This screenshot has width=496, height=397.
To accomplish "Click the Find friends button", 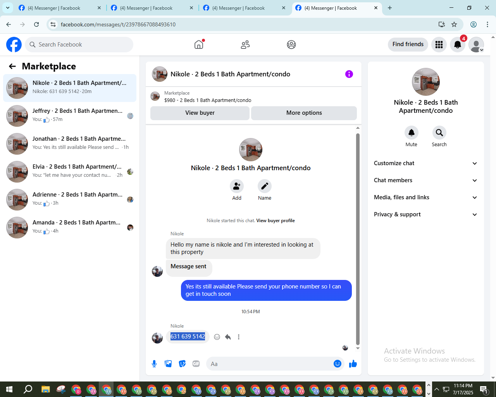I will point(408,45).
